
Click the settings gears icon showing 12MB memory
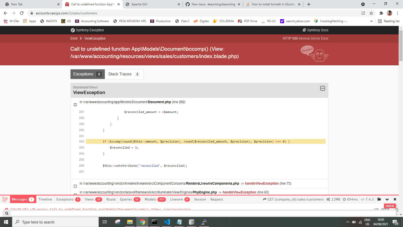(328, 199)
